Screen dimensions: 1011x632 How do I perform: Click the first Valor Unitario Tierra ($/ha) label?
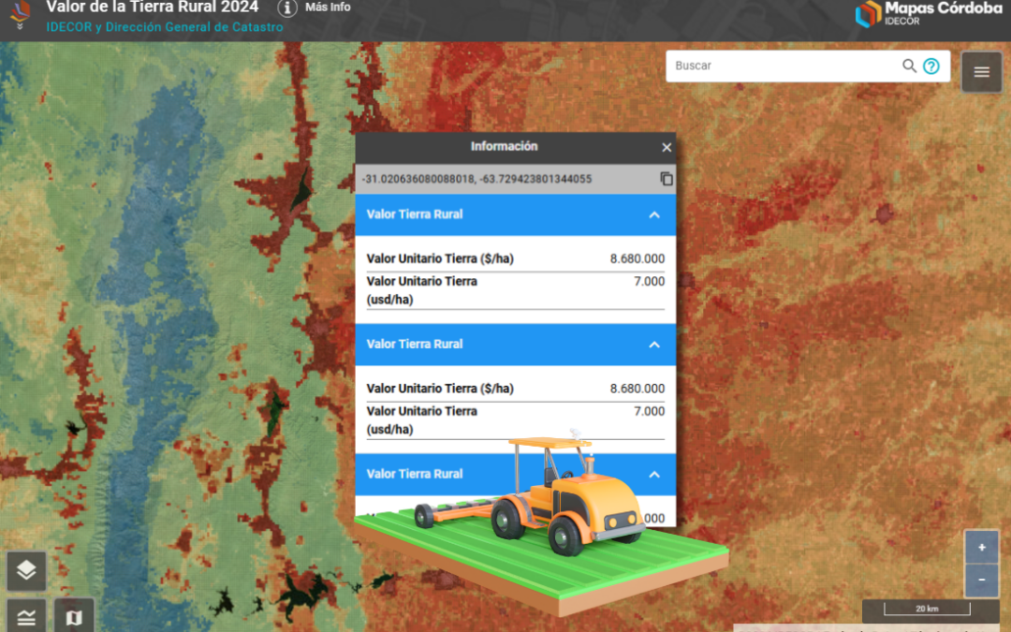click(440, 258)
